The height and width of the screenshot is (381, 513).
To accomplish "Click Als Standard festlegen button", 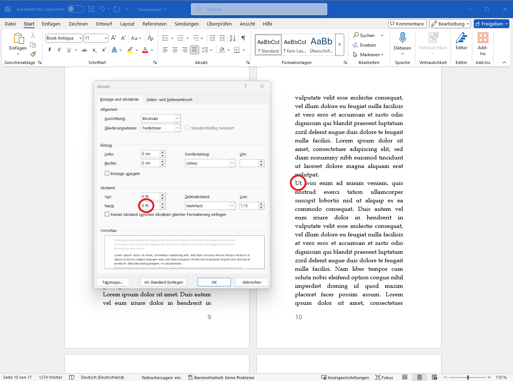I will pyautogui.click(x=164, y=282).
